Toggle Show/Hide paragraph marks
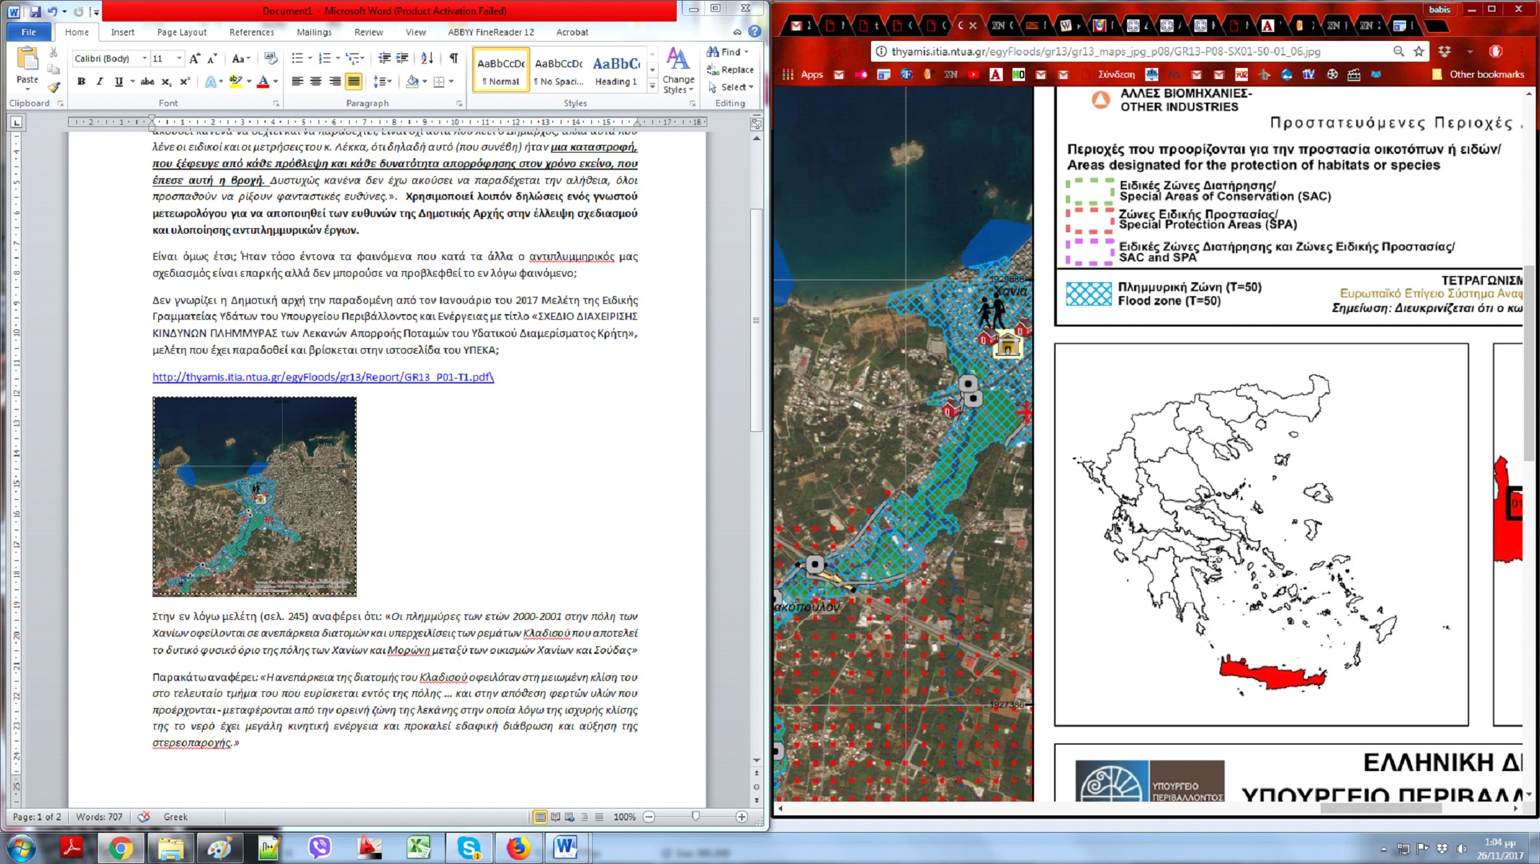Screen dimensions: 1540x864 click(x=453, y=59)
